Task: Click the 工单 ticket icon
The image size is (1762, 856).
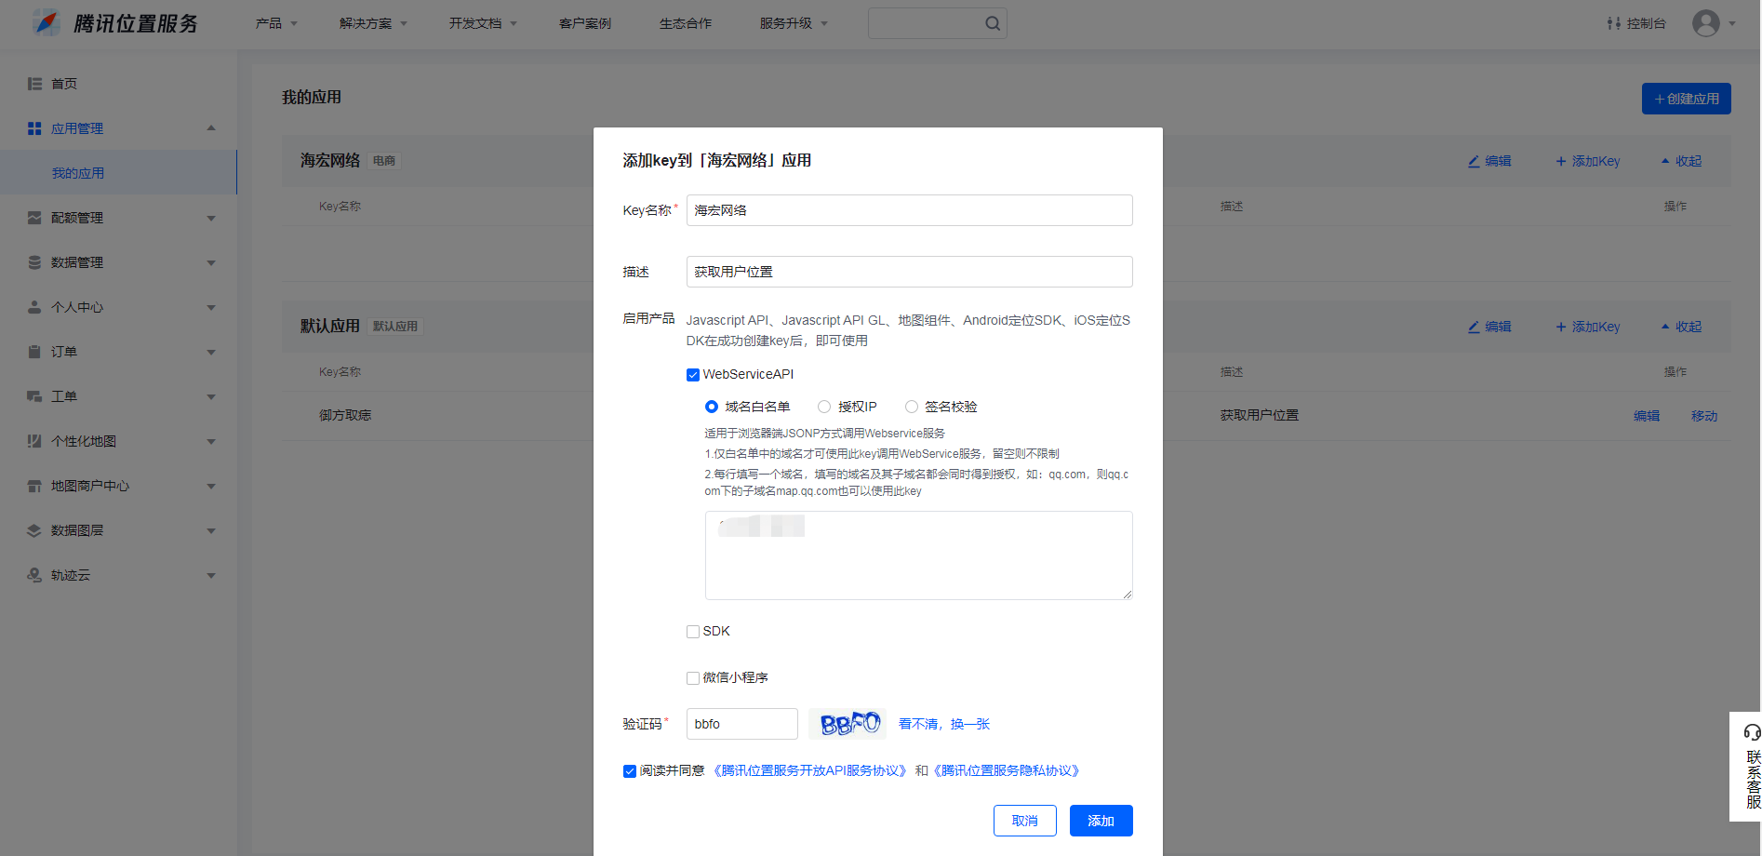Action: 34,396
